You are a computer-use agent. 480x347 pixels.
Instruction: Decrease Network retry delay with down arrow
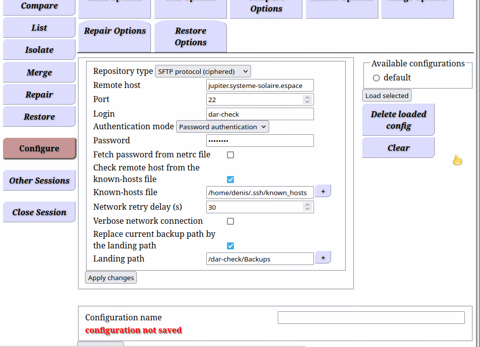[307, 209]
